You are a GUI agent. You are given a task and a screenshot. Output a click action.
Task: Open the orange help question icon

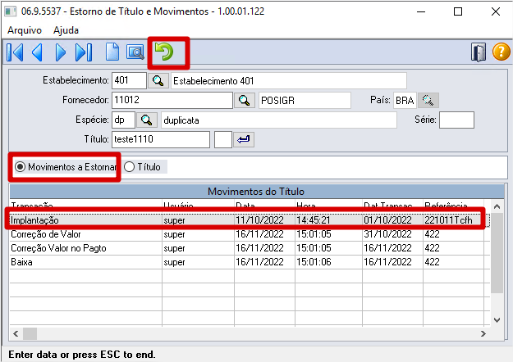pyautogui.click(x=502, y=52)
